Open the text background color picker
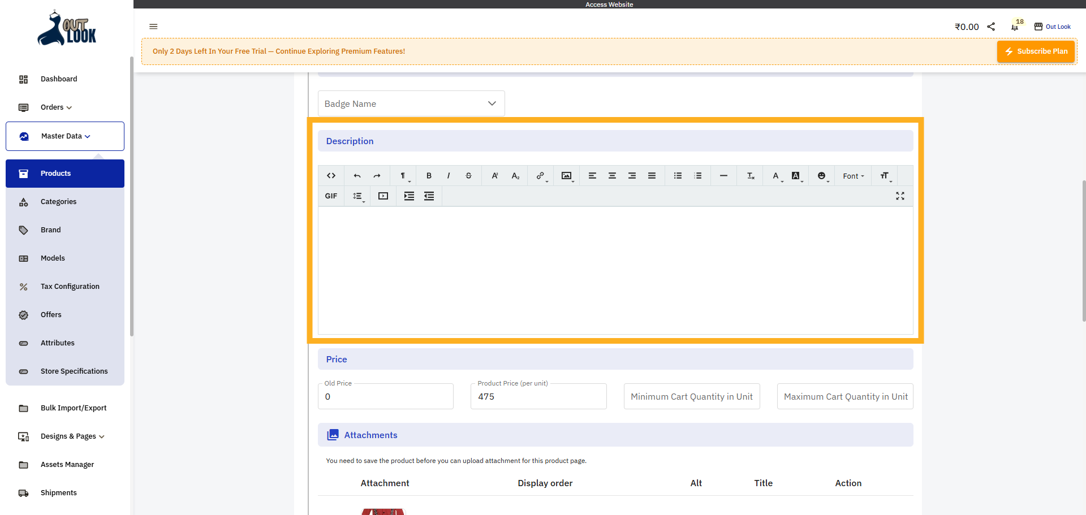Image resolution: width=1086 pixels, height=515 pixels. tap(796, 176)
